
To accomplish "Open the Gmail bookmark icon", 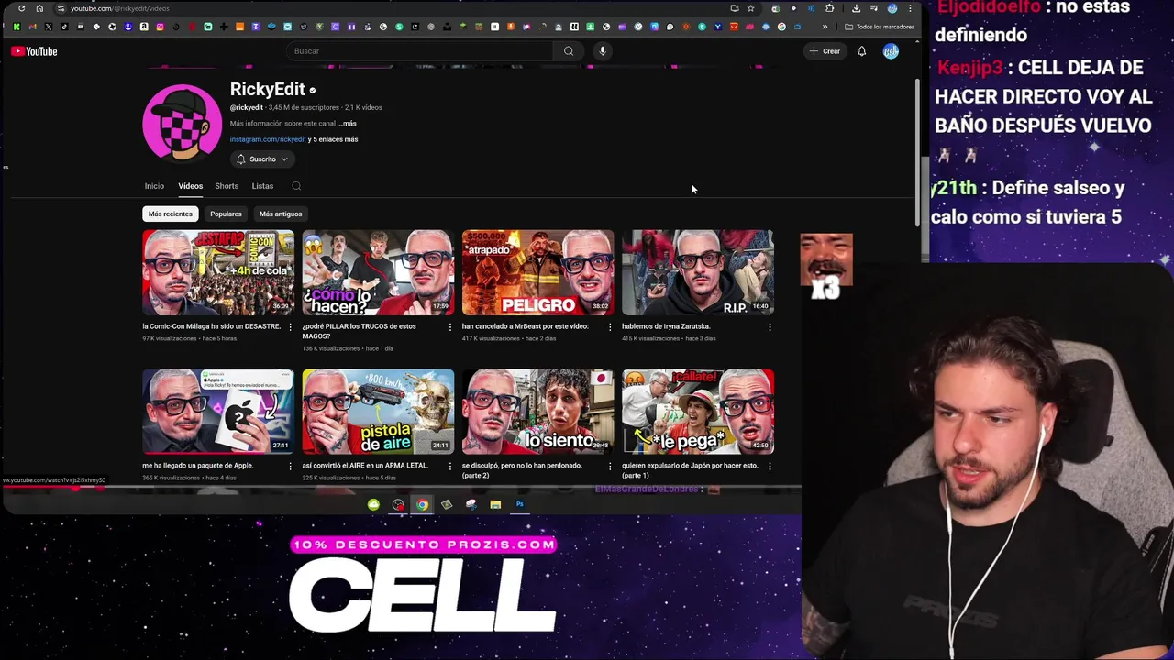I will pos(32,27).
